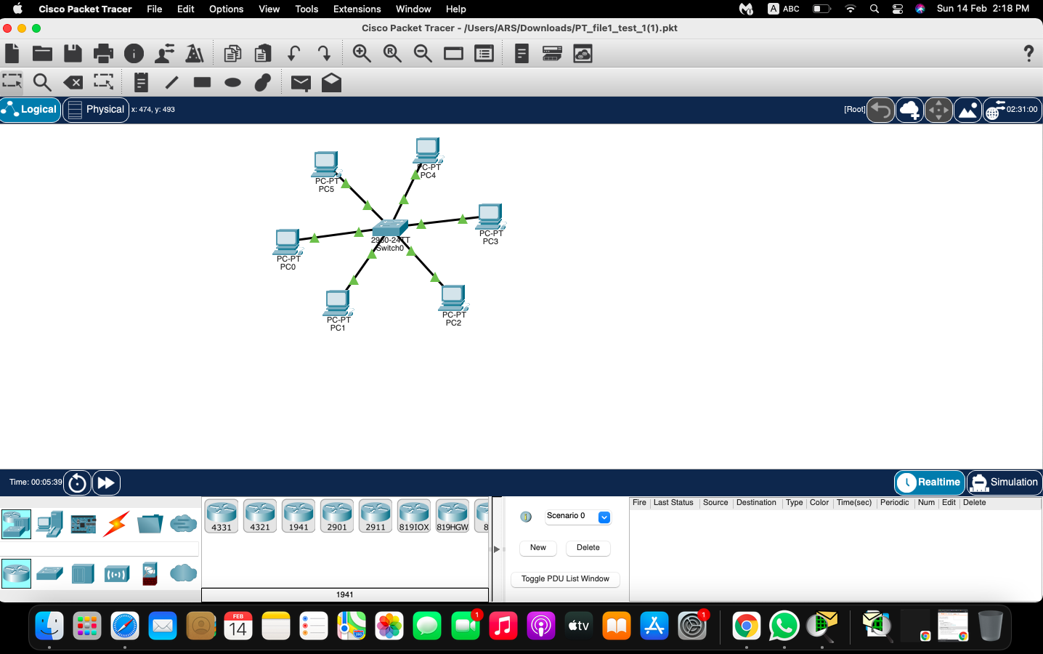Open the Edit menu
The image size is (1043, 654).
186,9
